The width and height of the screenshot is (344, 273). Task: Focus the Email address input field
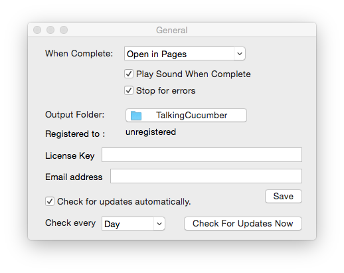point(206,176)
